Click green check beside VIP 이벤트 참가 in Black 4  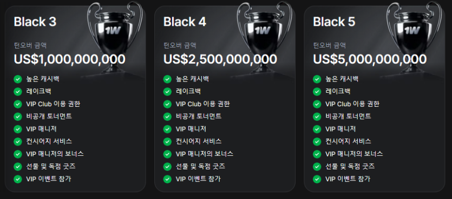[x=167, y=179]
